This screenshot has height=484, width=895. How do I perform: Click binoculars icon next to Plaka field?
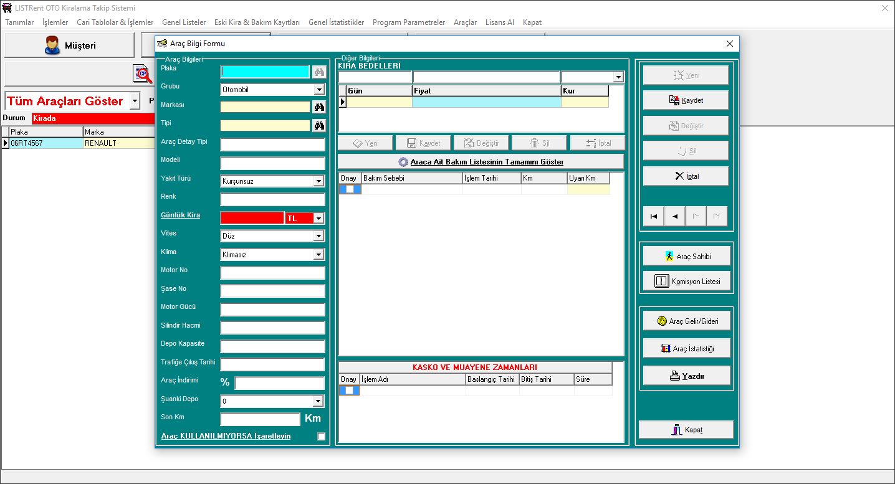click(319, 72)
